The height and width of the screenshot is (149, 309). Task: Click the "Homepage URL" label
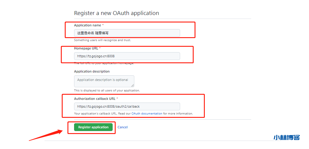coord(86,48)
